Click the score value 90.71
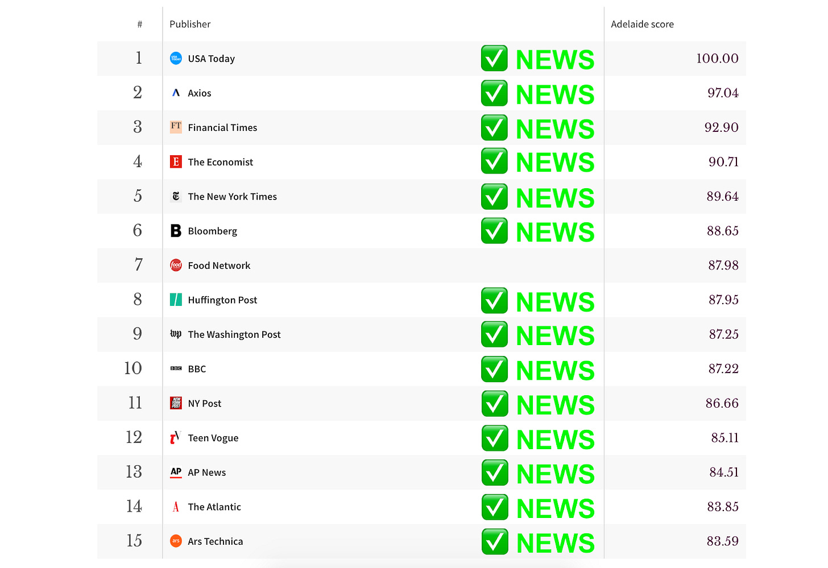The image size is (828, 568). [723, 162]
